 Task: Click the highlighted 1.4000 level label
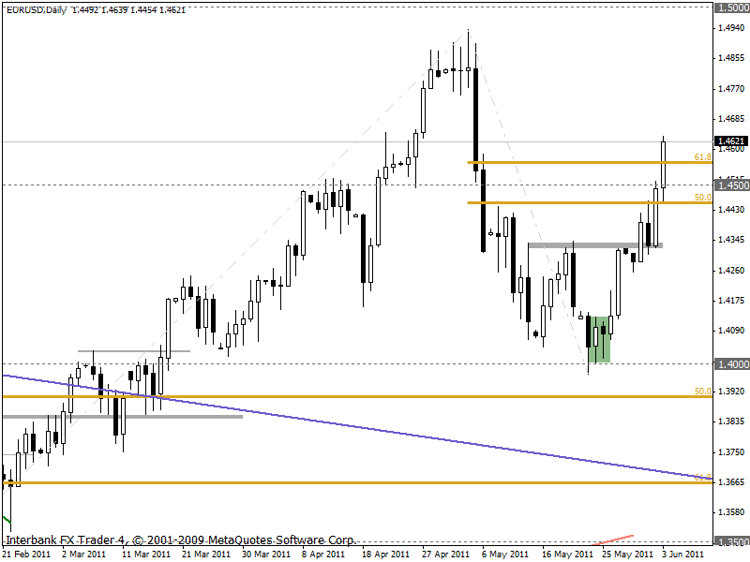pos(732,364)
